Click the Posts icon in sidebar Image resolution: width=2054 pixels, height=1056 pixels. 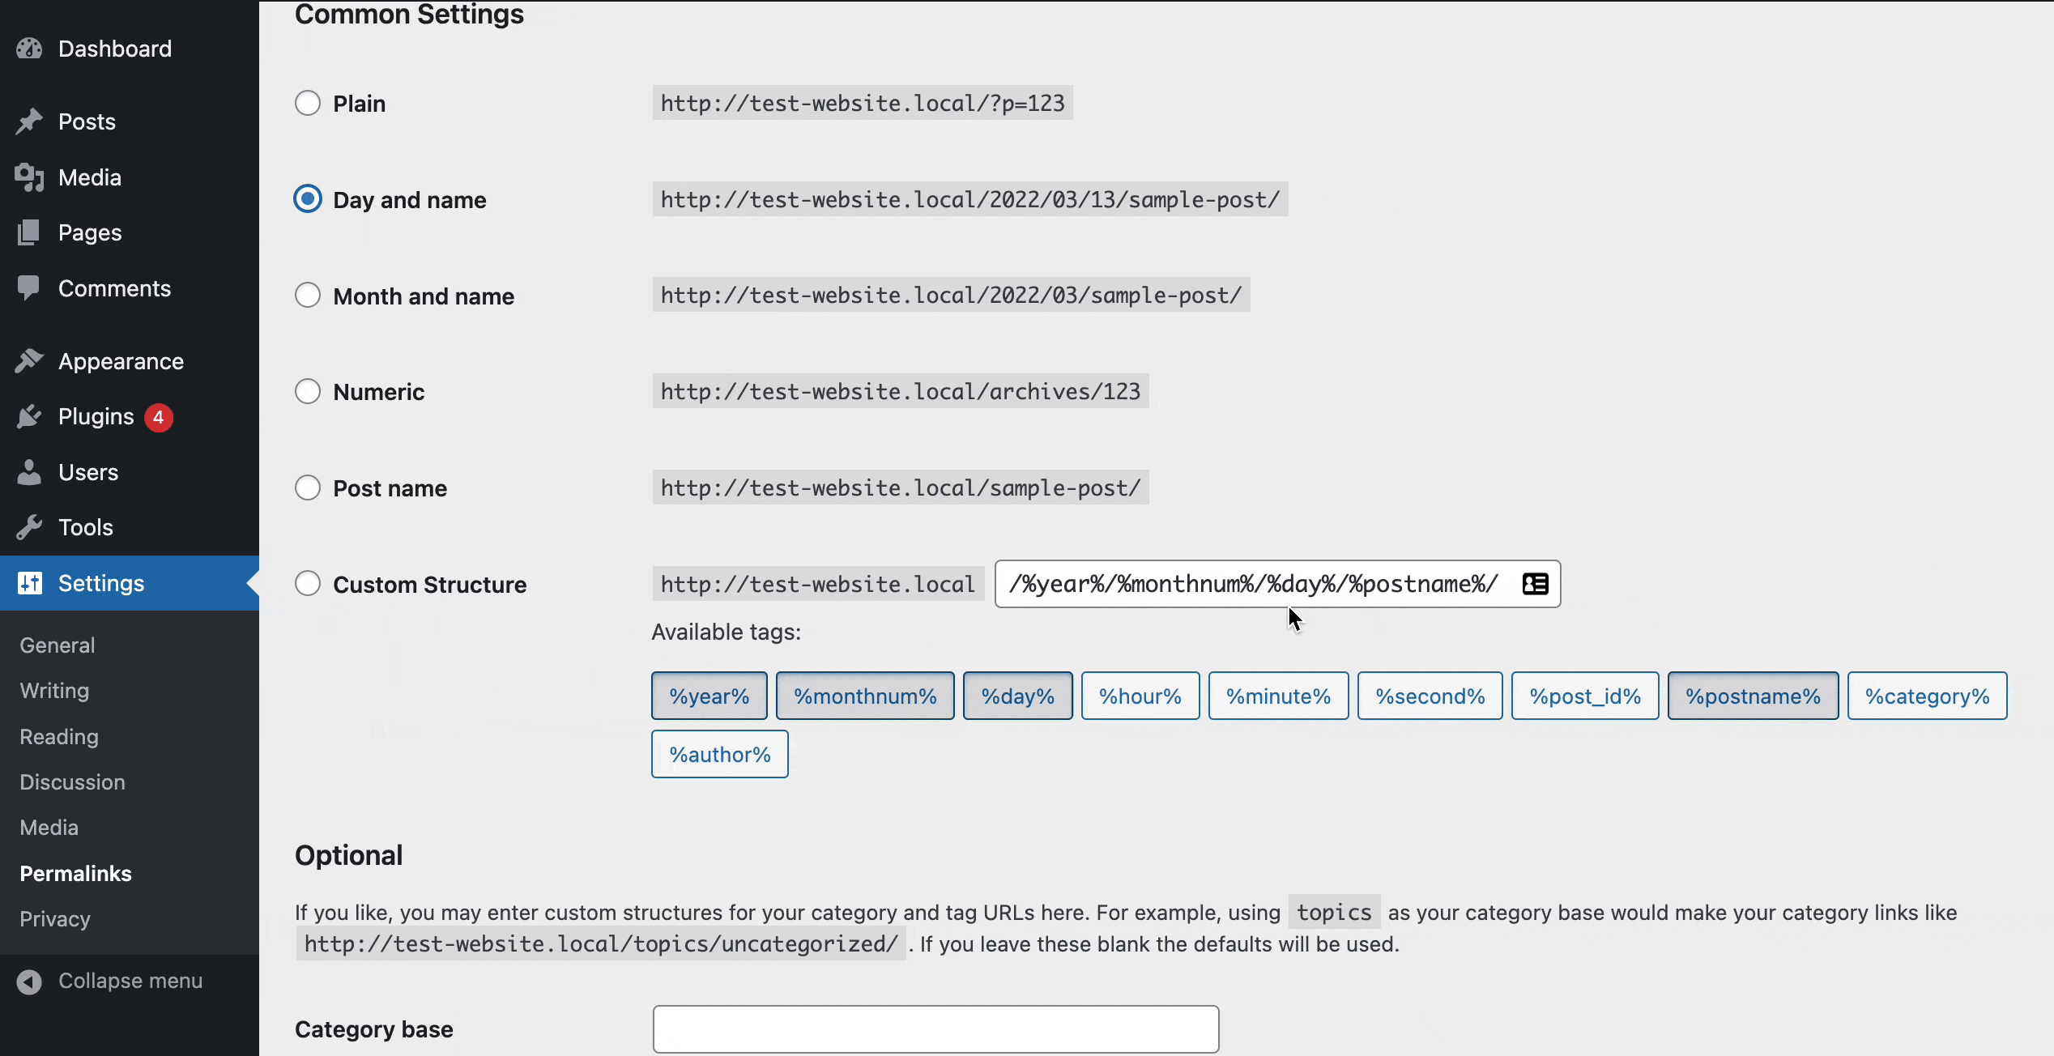click(x=30, y=121)
